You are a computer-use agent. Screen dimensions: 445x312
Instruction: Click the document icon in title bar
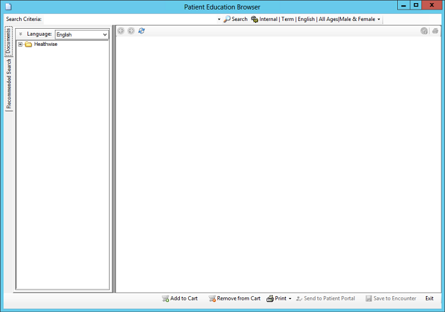pyautogui.click(x=8, y=6)
